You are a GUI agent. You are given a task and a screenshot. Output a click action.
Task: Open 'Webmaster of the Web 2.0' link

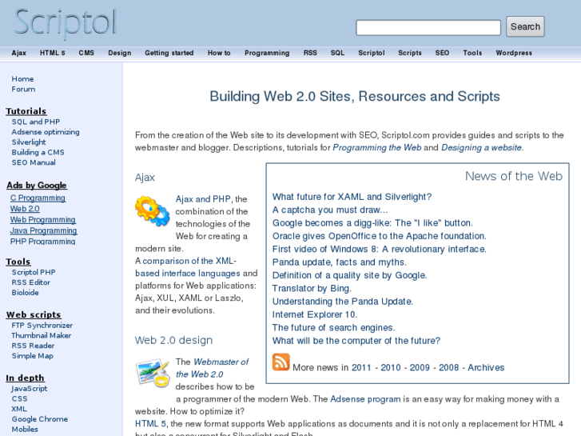pos(212,368)
